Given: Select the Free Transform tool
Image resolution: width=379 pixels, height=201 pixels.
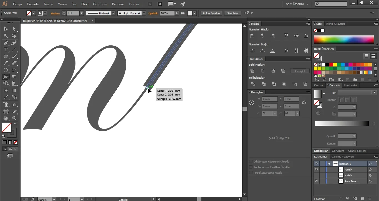Looking at the screenshot, I should pyautogui.click(x=14, y=77).
